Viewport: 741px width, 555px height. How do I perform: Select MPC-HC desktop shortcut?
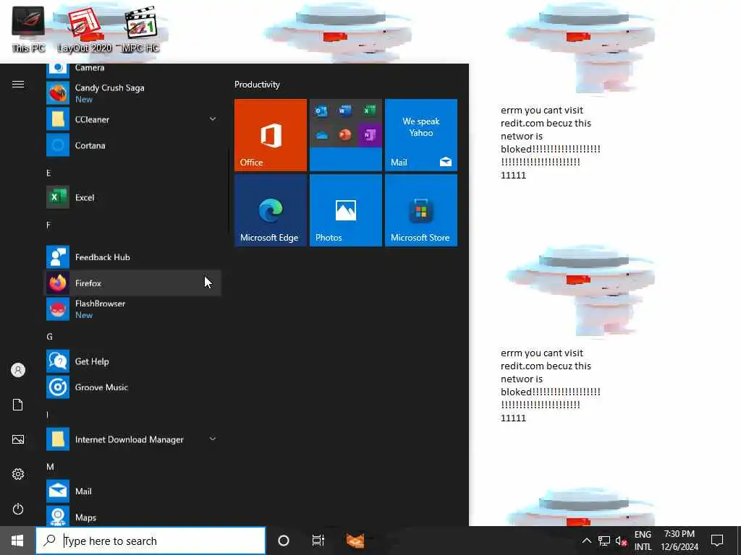pos(140,29)
